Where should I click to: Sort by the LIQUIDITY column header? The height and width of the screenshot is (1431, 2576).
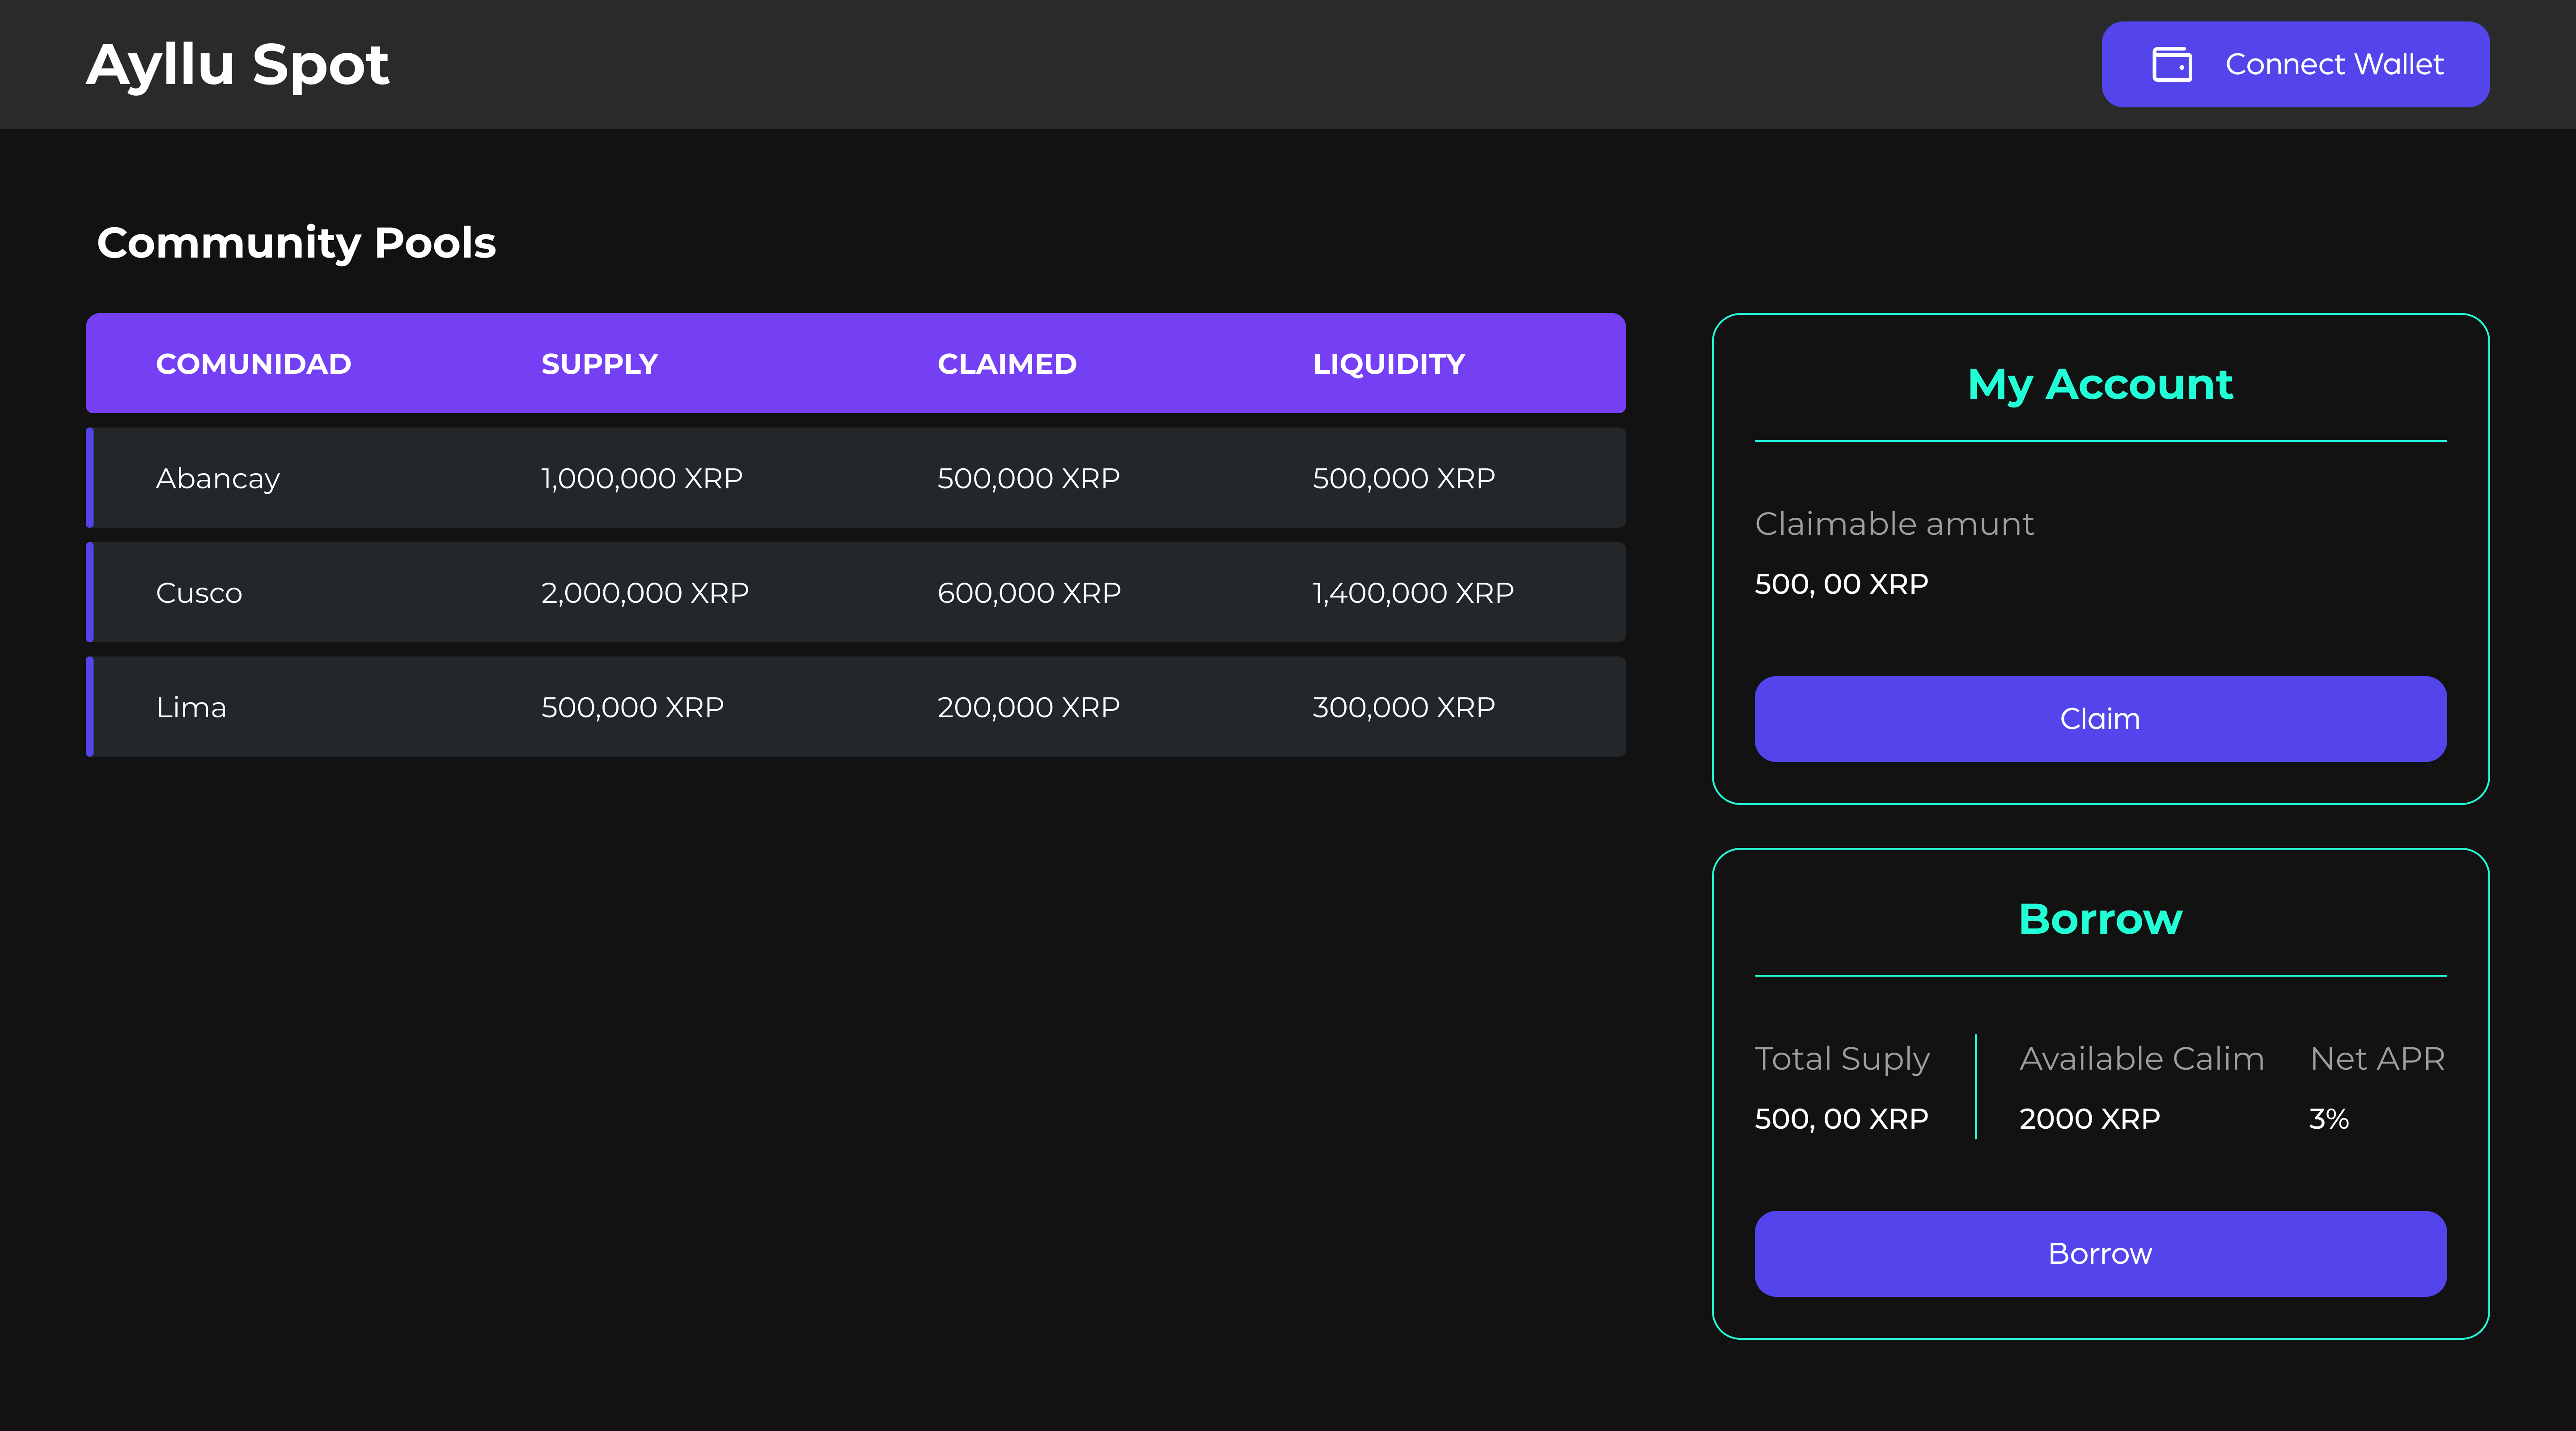click(x=1388, y=364)
